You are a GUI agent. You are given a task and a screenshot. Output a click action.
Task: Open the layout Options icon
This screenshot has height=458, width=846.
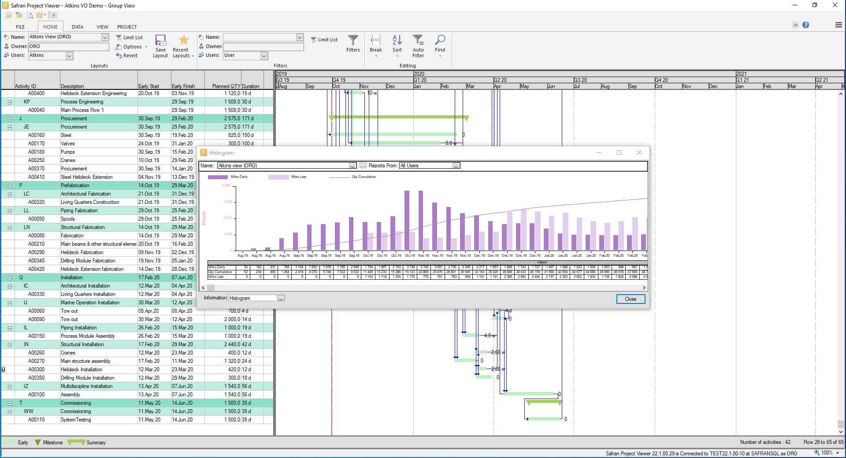119,47
